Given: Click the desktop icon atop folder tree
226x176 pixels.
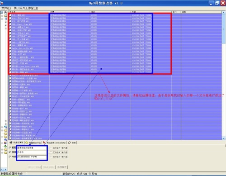Looking at the screenshot, I should pos(2,12).
